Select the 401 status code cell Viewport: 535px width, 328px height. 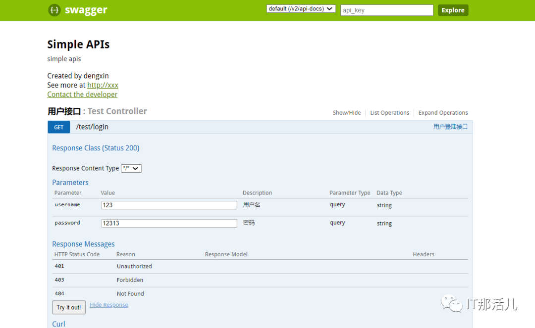(x=59, y=266)
